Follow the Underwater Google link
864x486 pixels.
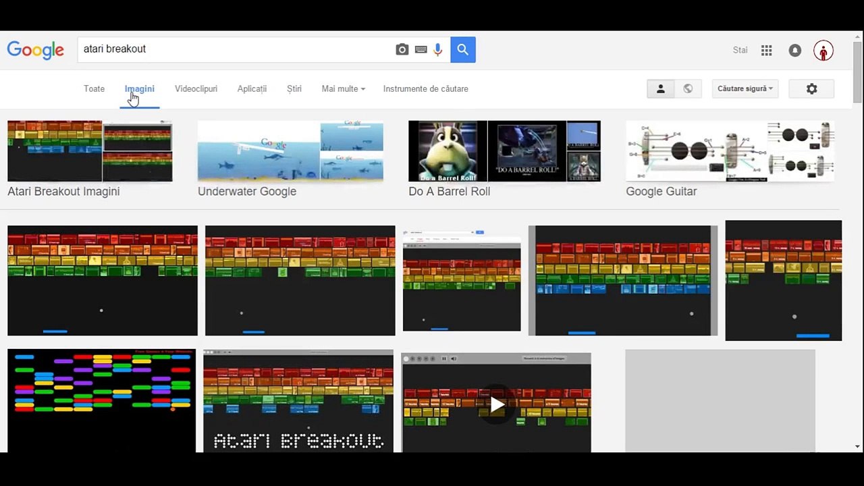247,192
